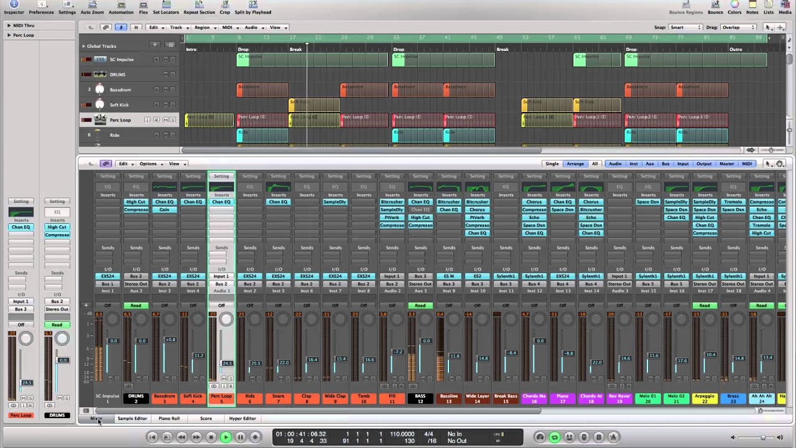Mute the Perc Loop track in arrange
The height and width of the screenshot is (448, 796).
(165, 120)
